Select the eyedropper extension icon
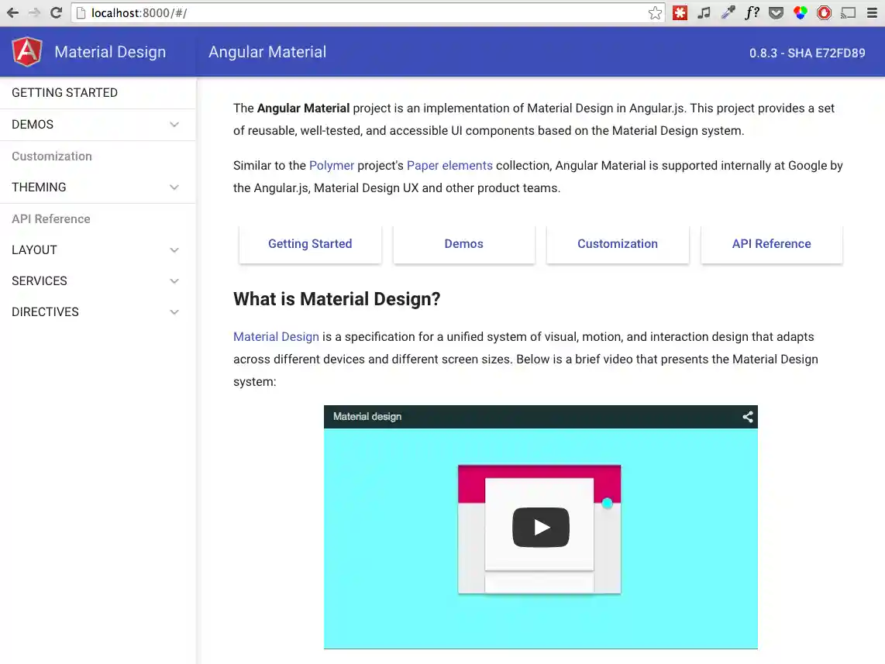Screen dimensions: 885x664 pyautogui.click(x=728, y=12)
